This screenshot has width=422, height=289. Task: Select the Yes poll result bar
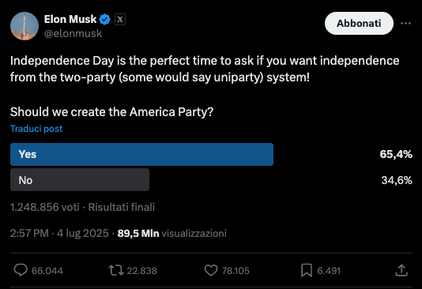[141, 154]
